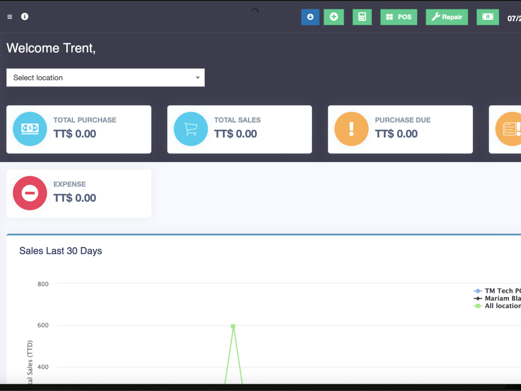Click the TOTAL SALES label
521x391 pixels.
(x=237, y=120)
